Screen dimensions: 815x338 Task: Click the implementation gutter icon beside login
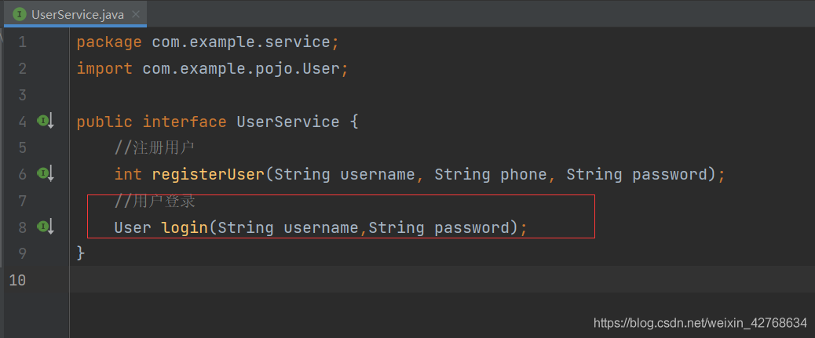coord(46,227)
